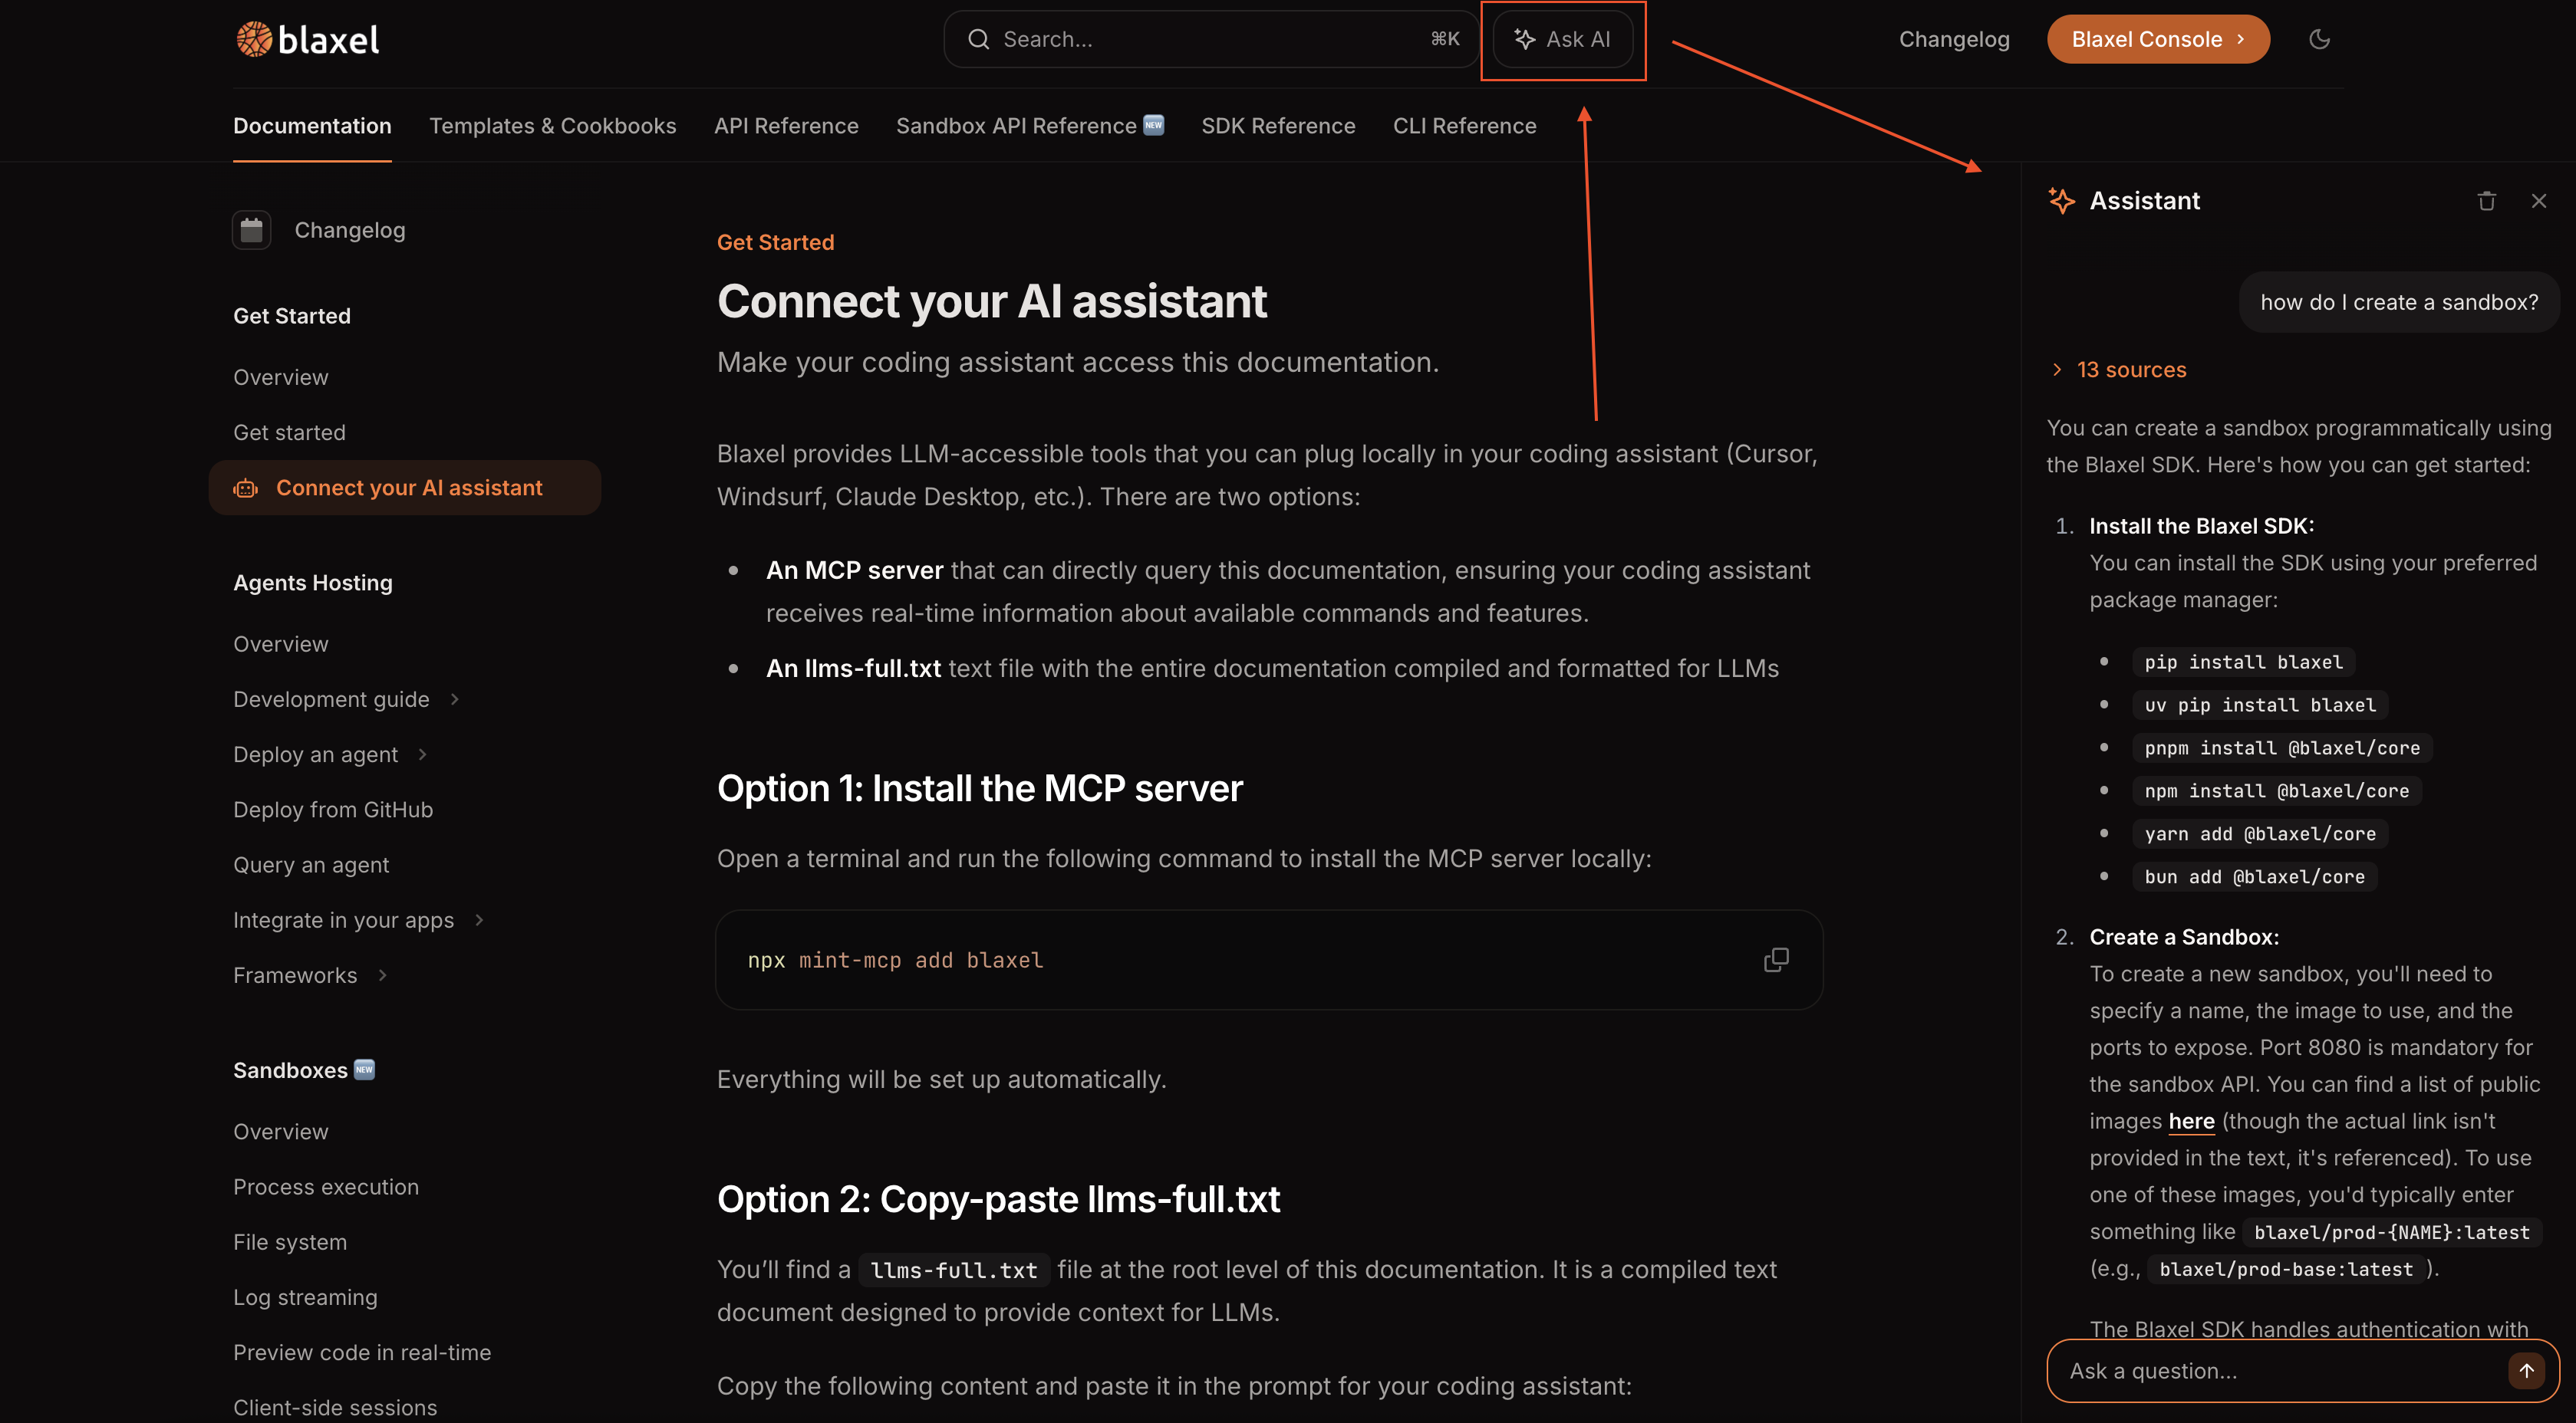
Task: Expand Integrate in your apps chevron
Action: tap(480, 920)
